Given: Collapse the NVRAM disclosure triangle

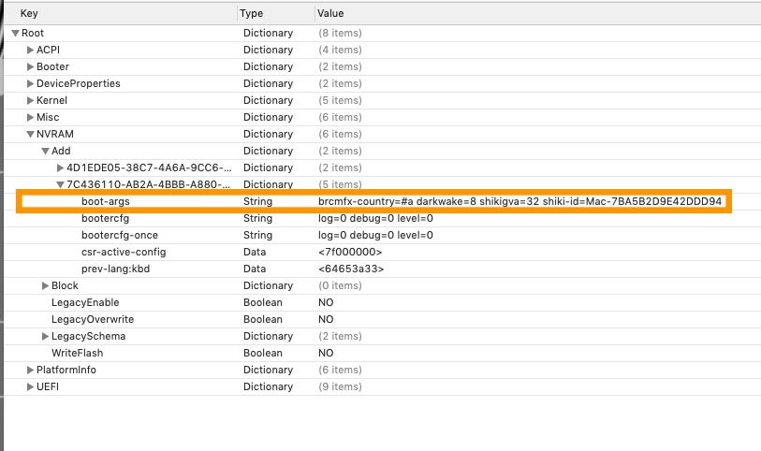Looking at the screenshot, I should (30, 134).
